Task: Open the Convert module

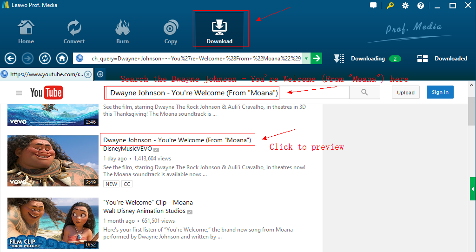Action: coord(74,32)
